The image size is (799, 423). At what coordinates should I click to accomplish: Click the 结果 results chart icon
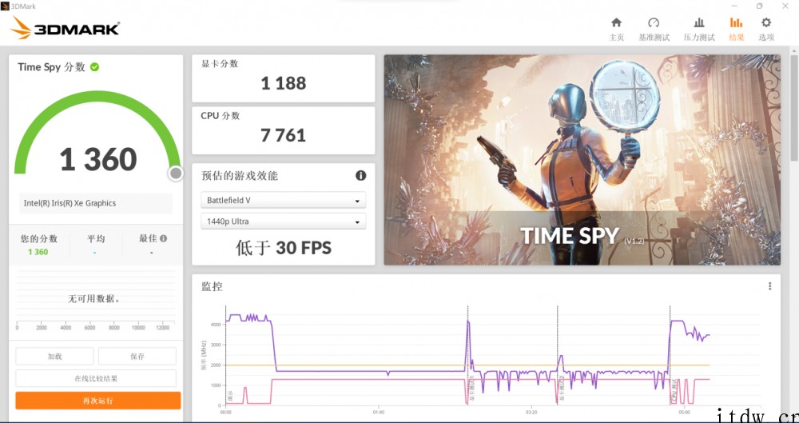(x=736, y=23)
